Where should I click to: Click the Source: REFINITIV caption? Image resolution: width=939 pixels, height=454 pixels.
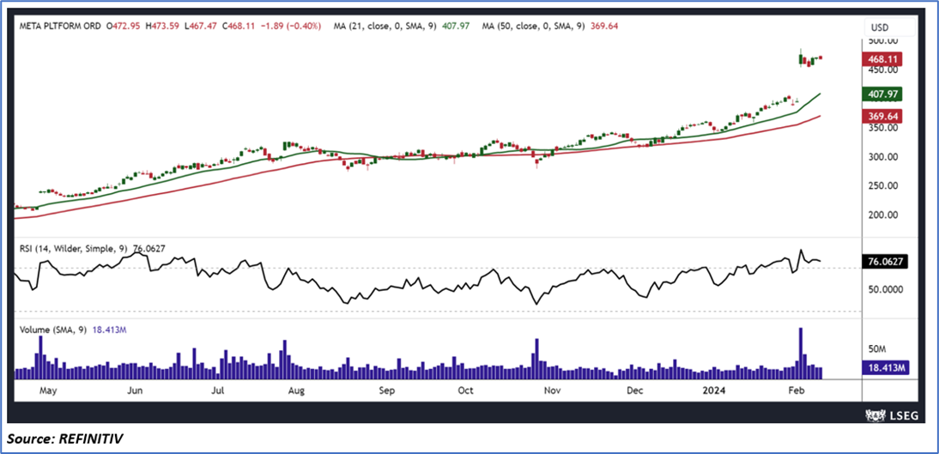click(x=64, y=439)
